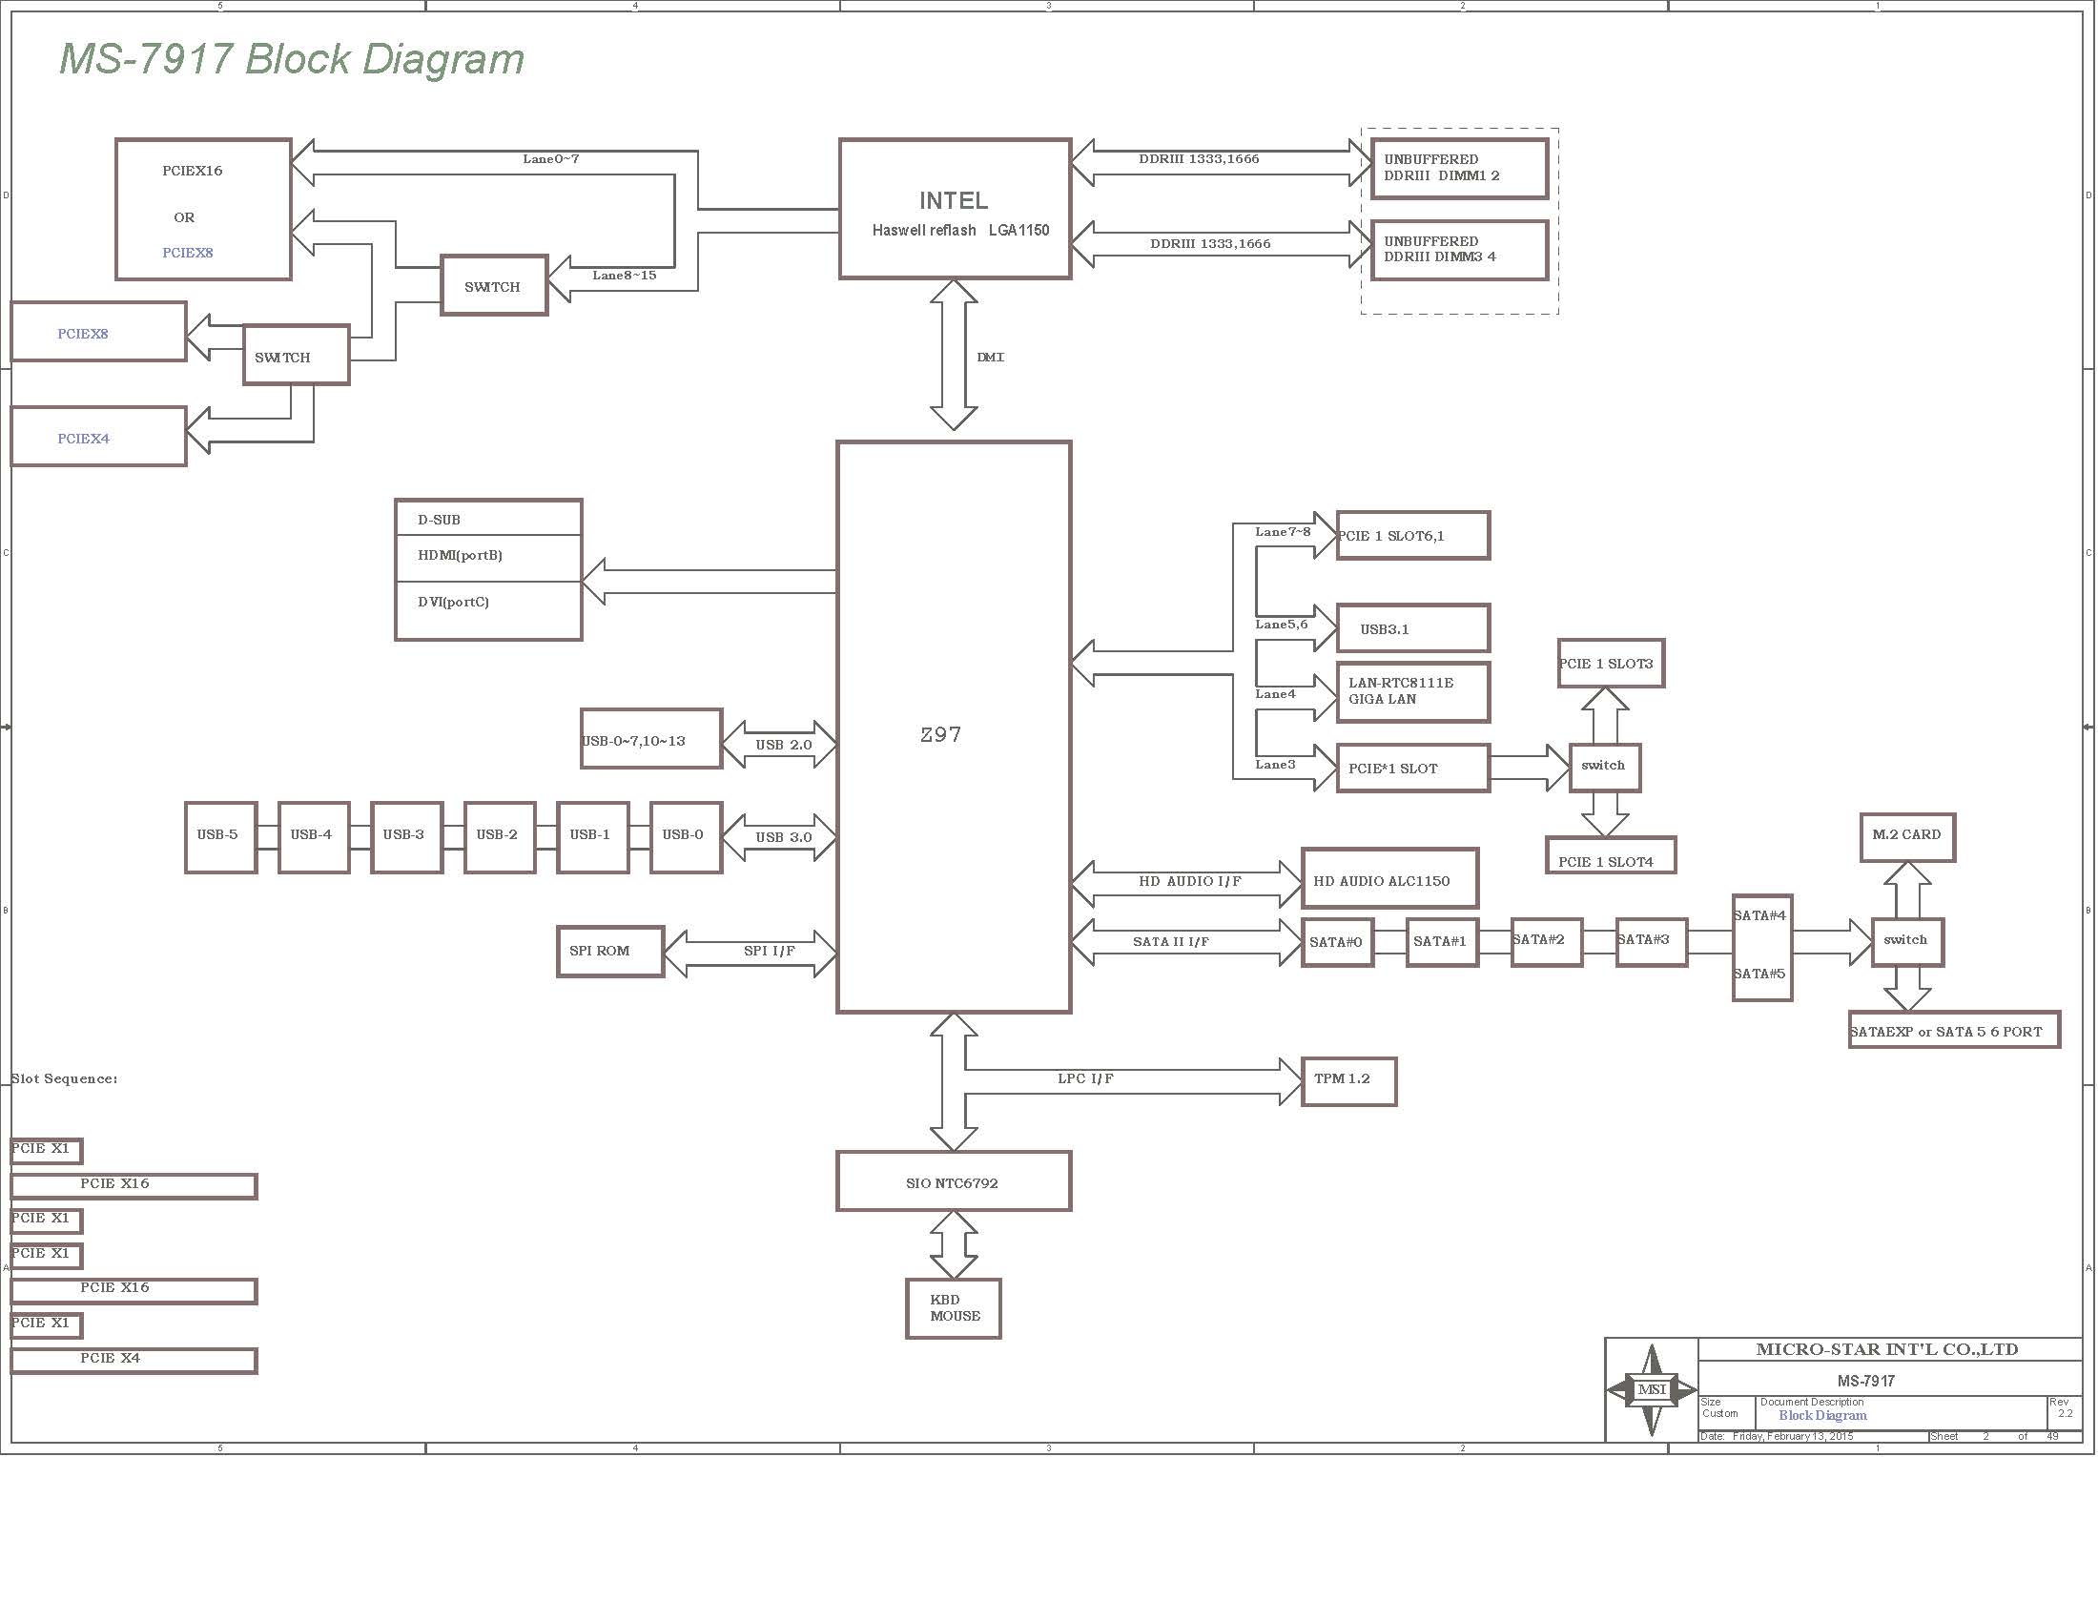This screenshot has width=2098, height=1621.
Task: Click the "Lane0~7" arrow label
Action: tap(550, 159)
